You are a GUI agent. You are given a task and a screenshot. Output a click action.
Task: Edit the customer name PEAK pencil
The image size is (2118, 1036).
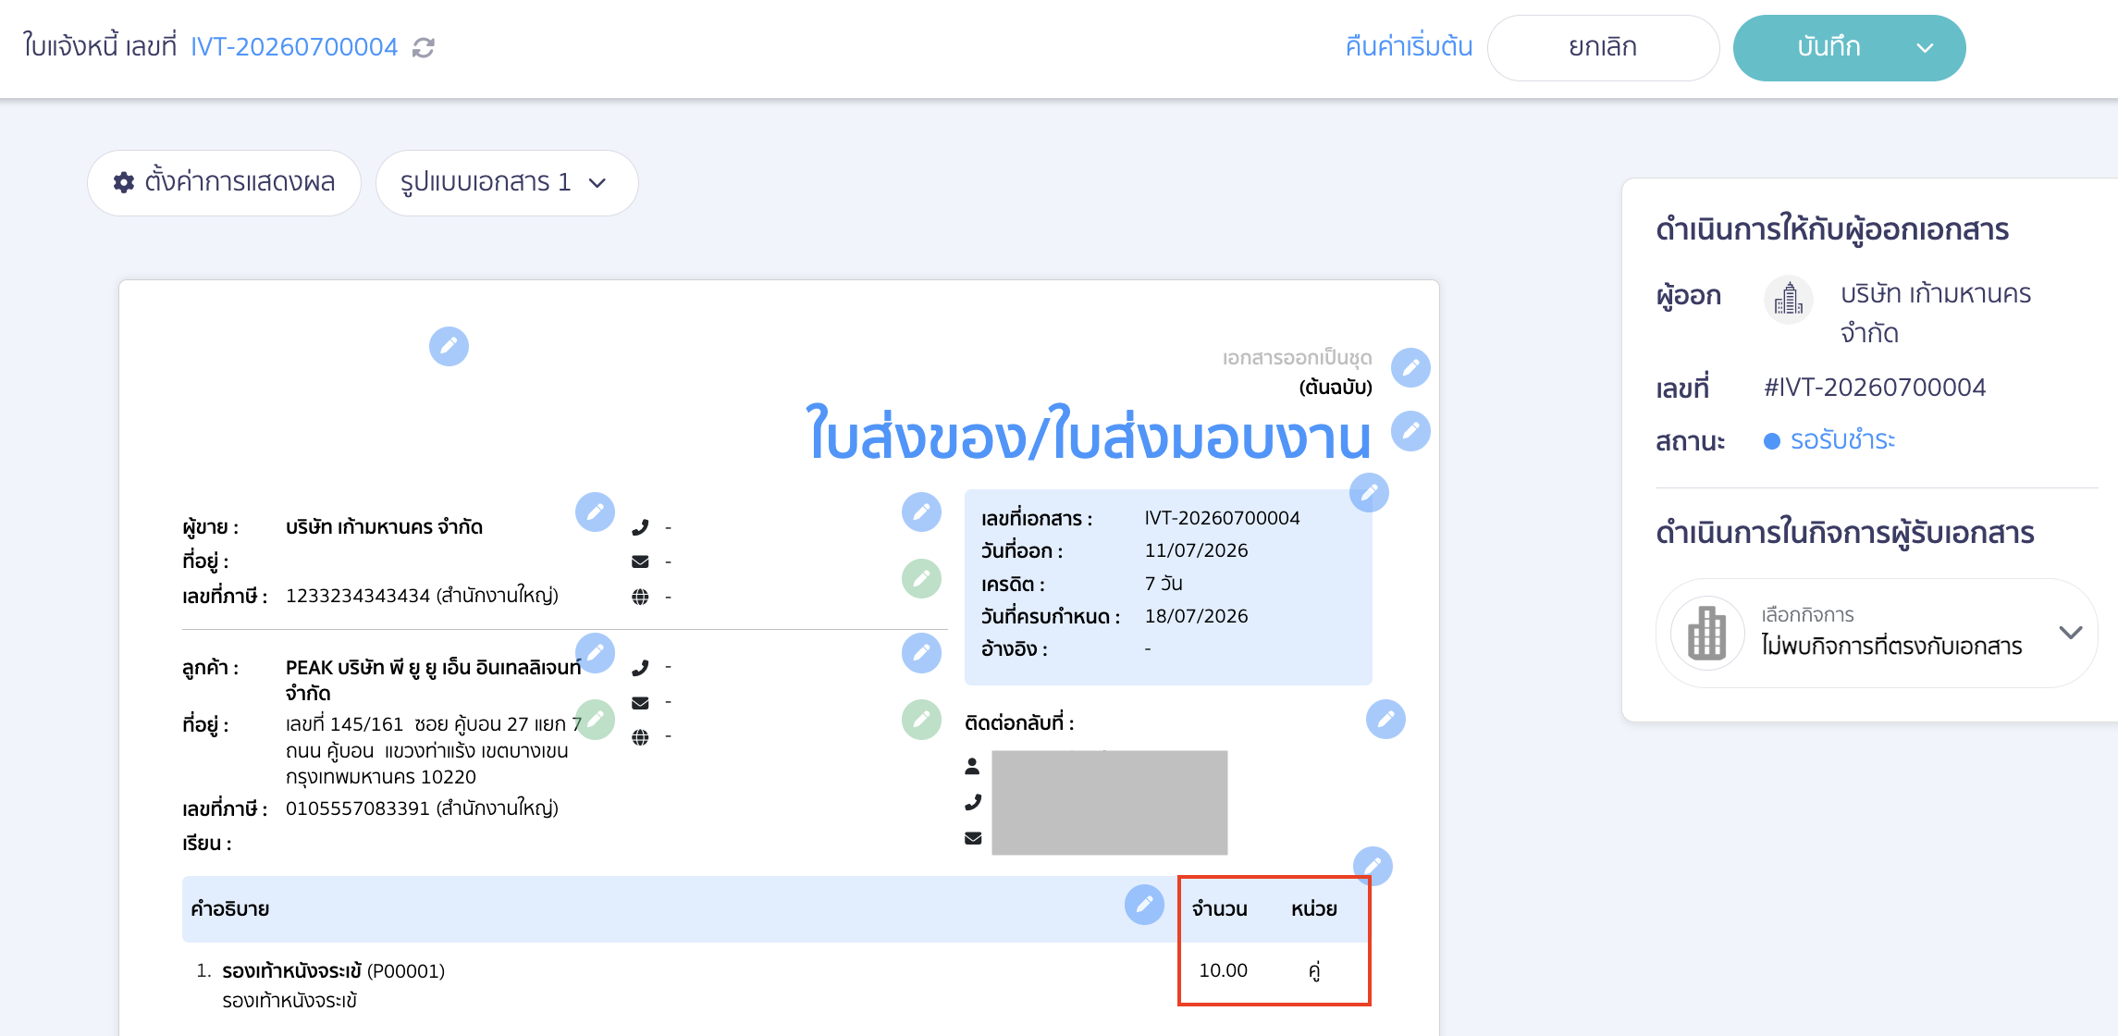(595, 652)
